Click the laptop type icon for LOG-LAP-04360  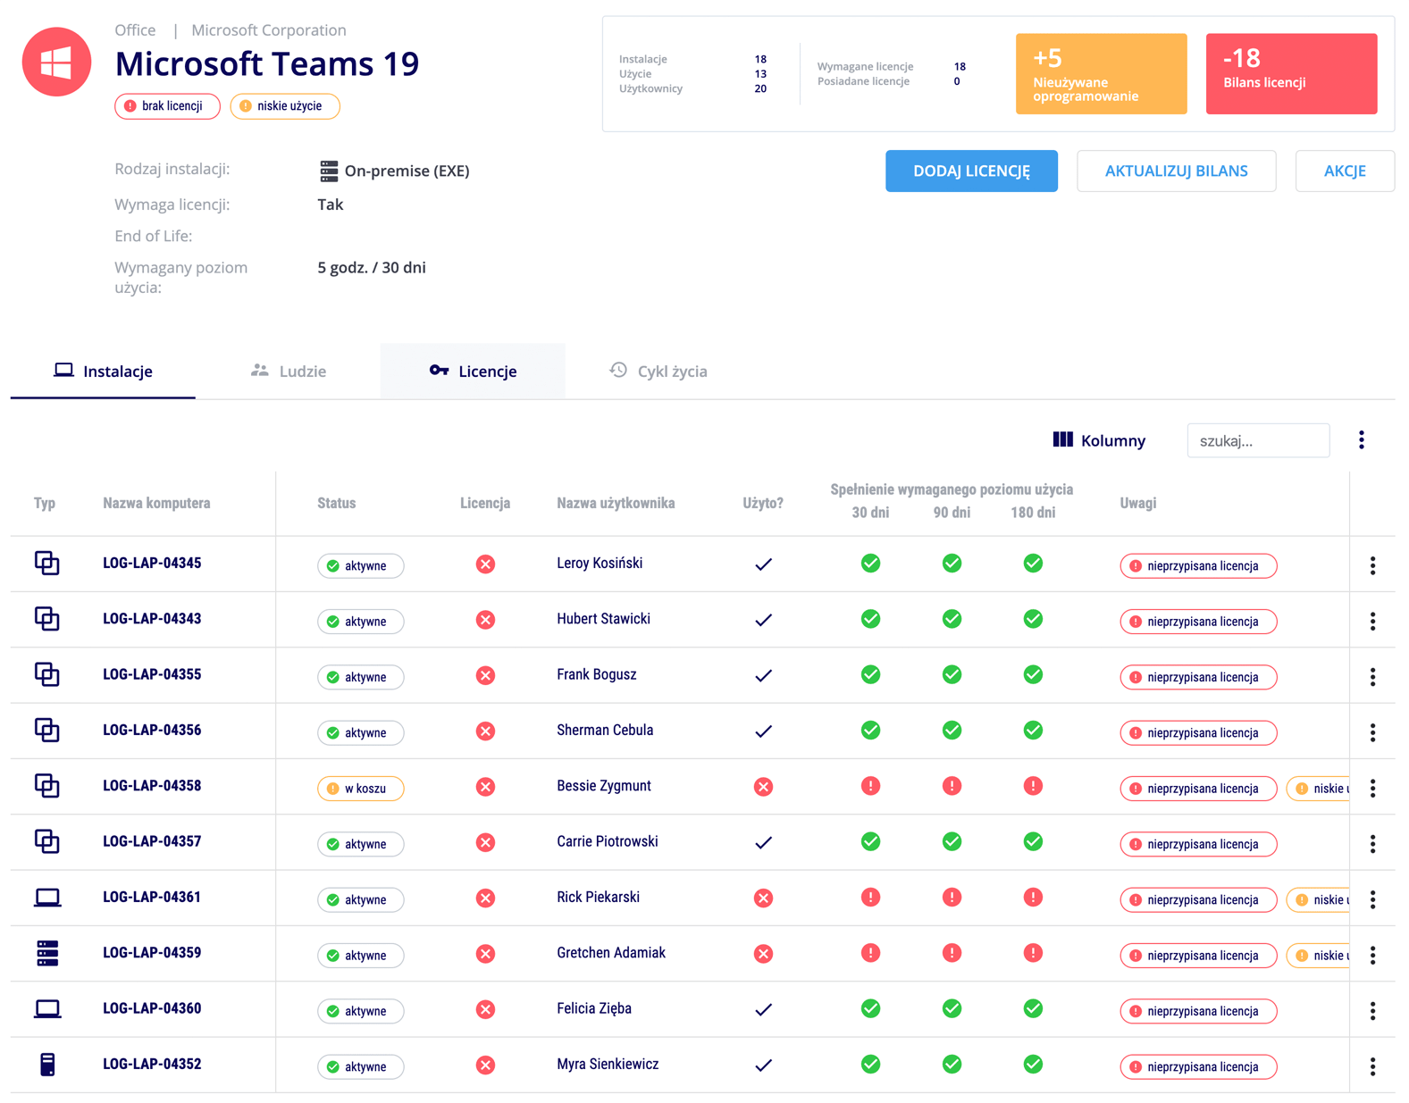[47, 1009]
